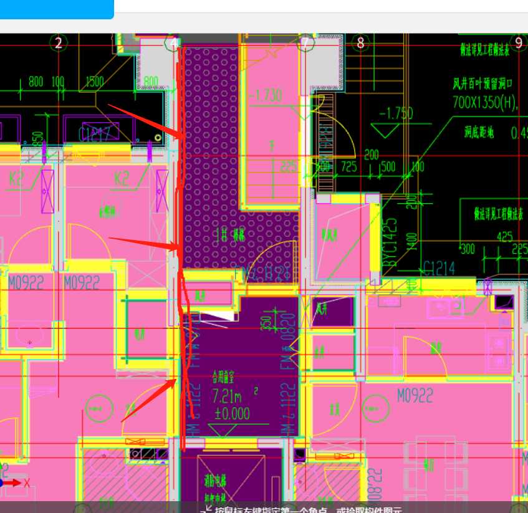Pick the dimension value 1500

[95, 82]
